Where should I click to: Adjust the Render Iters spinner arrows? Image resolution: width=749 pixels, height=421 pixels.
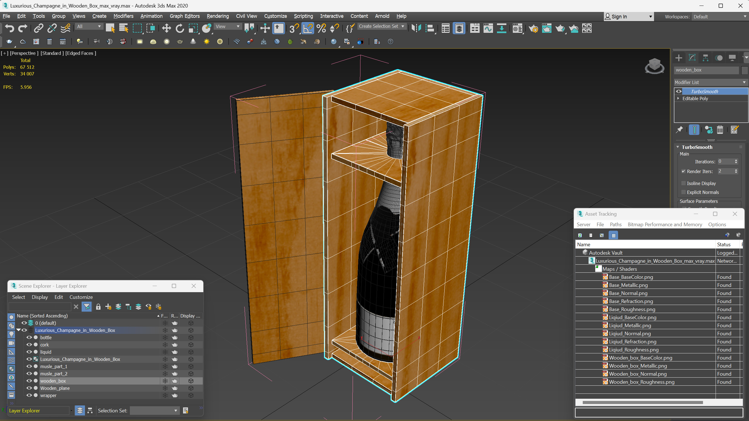point(736,171)
